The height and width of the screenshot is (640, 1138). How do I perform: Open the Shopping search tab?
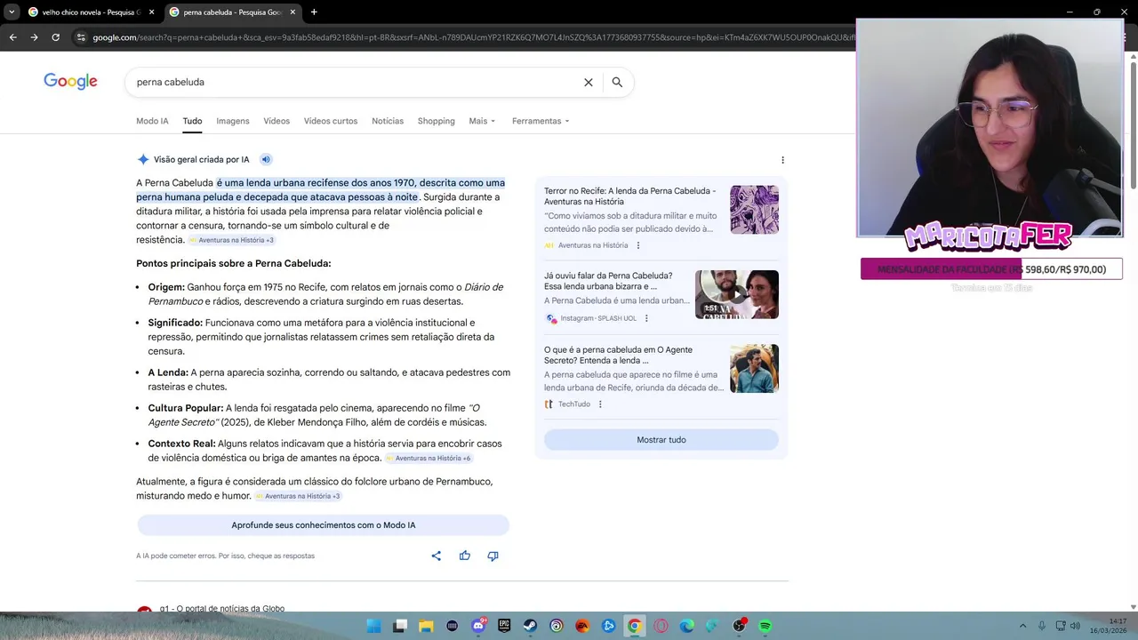(x=436, y=121)
